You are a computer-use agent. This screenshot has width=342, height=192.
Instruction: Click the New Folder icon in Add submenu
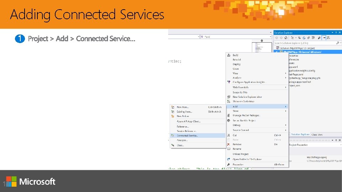coord(173,116)
